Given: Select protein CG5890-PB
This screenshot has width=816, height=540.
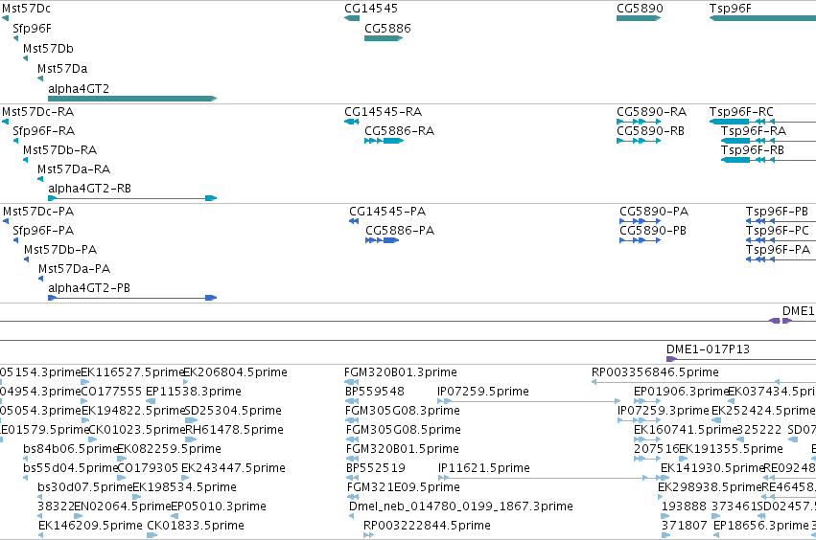Looking at the screenshot, I should click(x=653, y=231).
